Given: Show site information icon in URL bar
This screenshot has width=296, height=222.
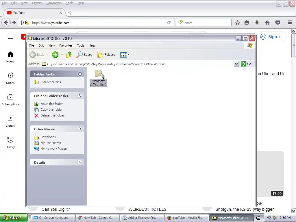Looking at the screenshot, I should (22, 23).
